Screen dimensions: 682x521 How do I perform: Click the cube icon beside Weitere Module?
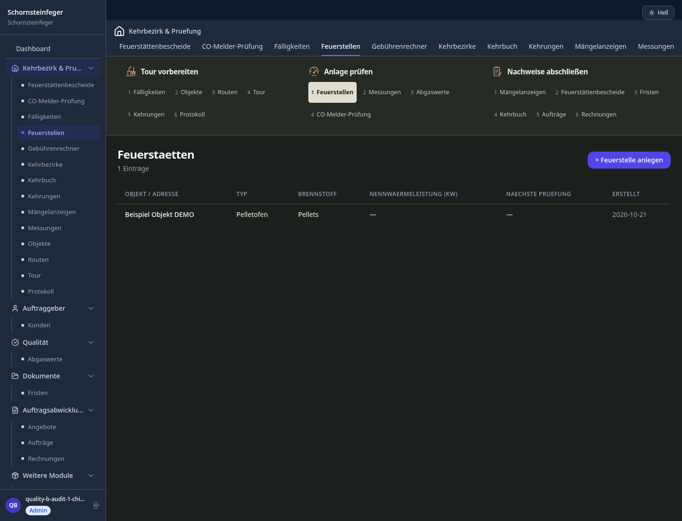point(15,476)
